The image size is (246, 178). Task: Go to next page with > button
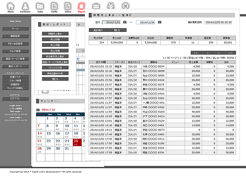coord(218,53)
